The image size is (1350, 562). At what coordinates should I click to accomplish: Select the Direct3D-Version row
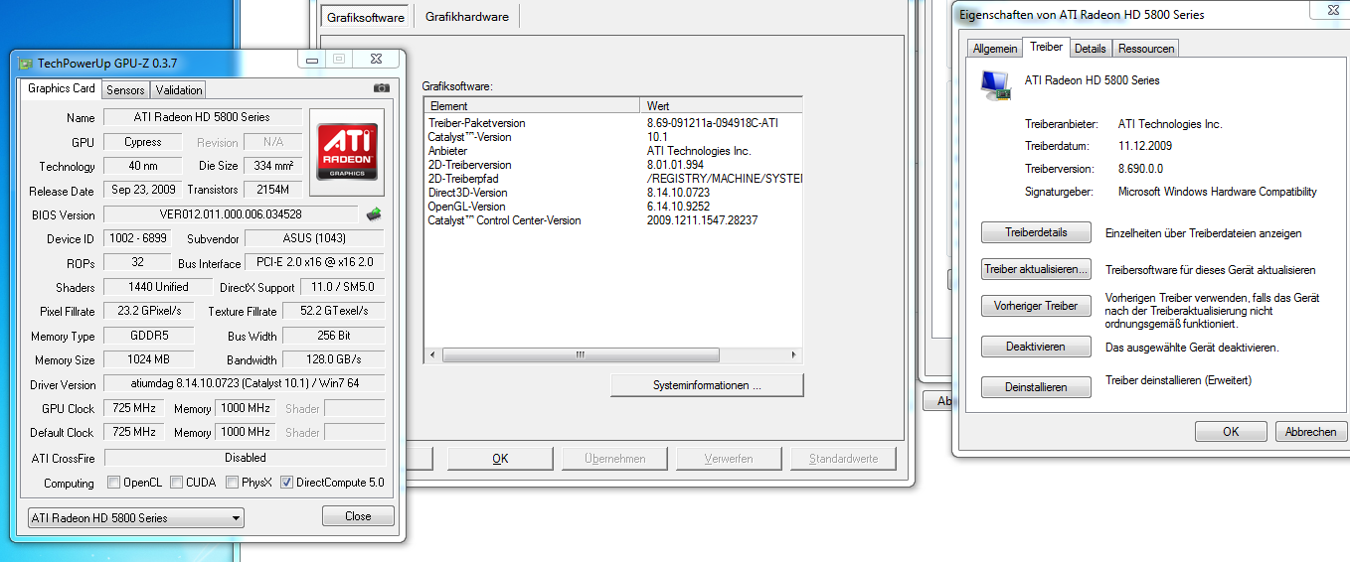612,193
